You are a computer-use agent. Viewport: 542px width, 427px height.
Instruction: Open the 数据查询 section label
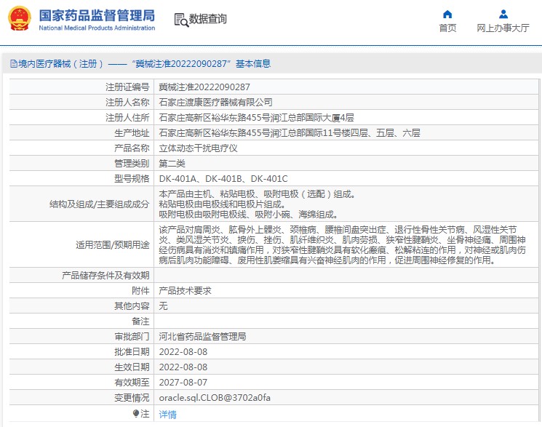click(208, 19)
